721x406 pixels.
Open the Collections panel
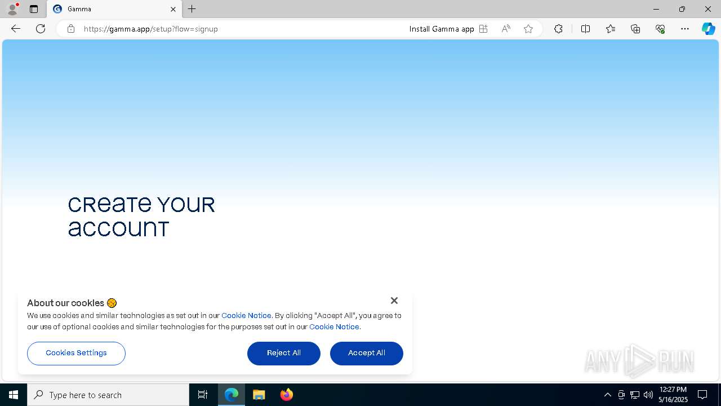(635, 29)
